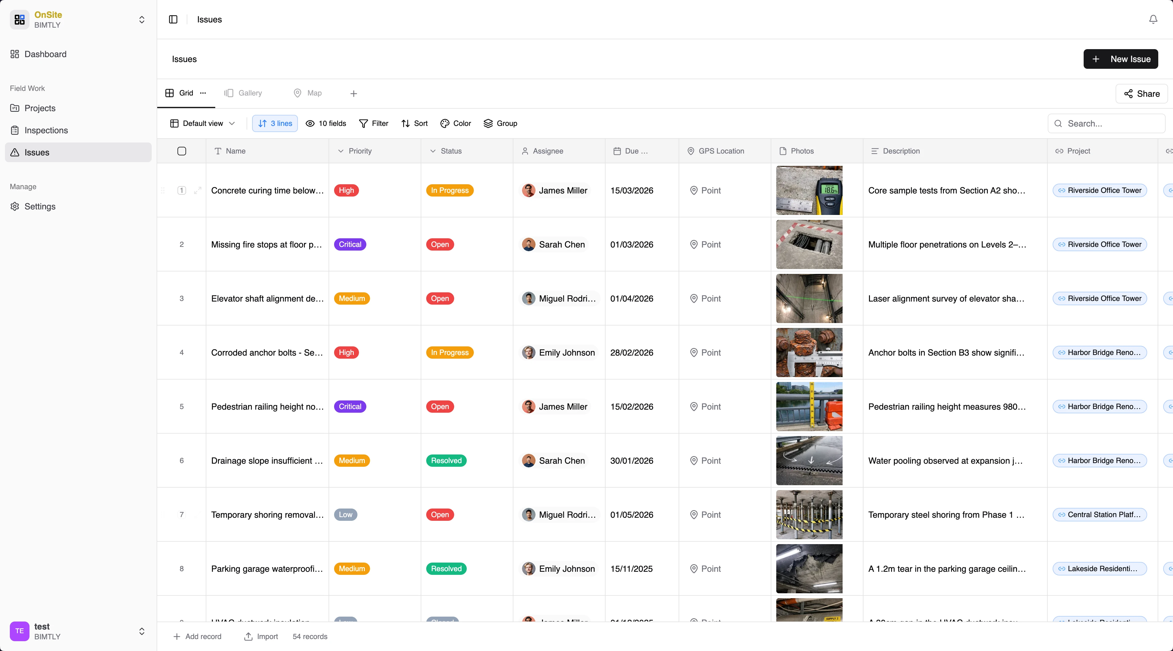Open the Default view dropdown
Screen dimensions: 1173x651
[x=202, y=123]
